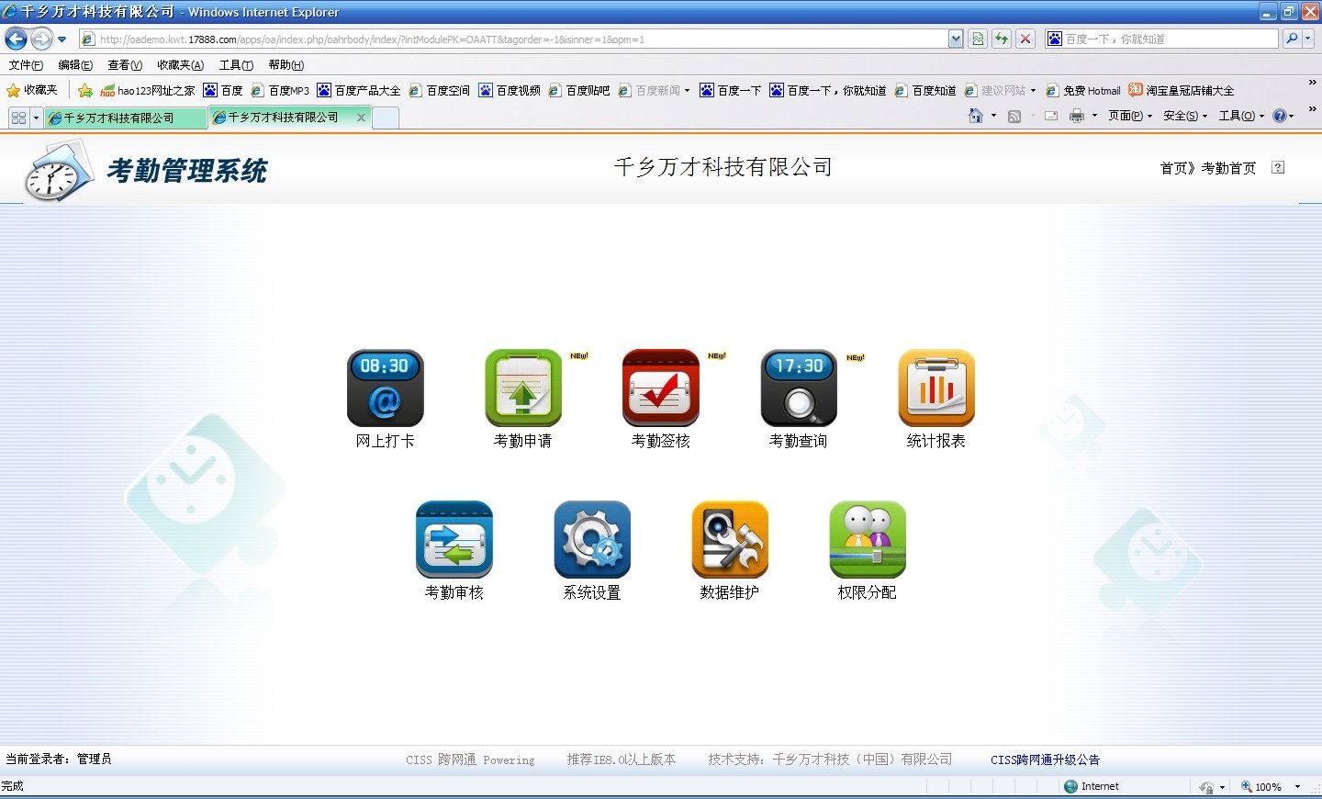
Task: Click the CISS跨网通升级公告 announcement link
Action: (x=1045, y=760)
